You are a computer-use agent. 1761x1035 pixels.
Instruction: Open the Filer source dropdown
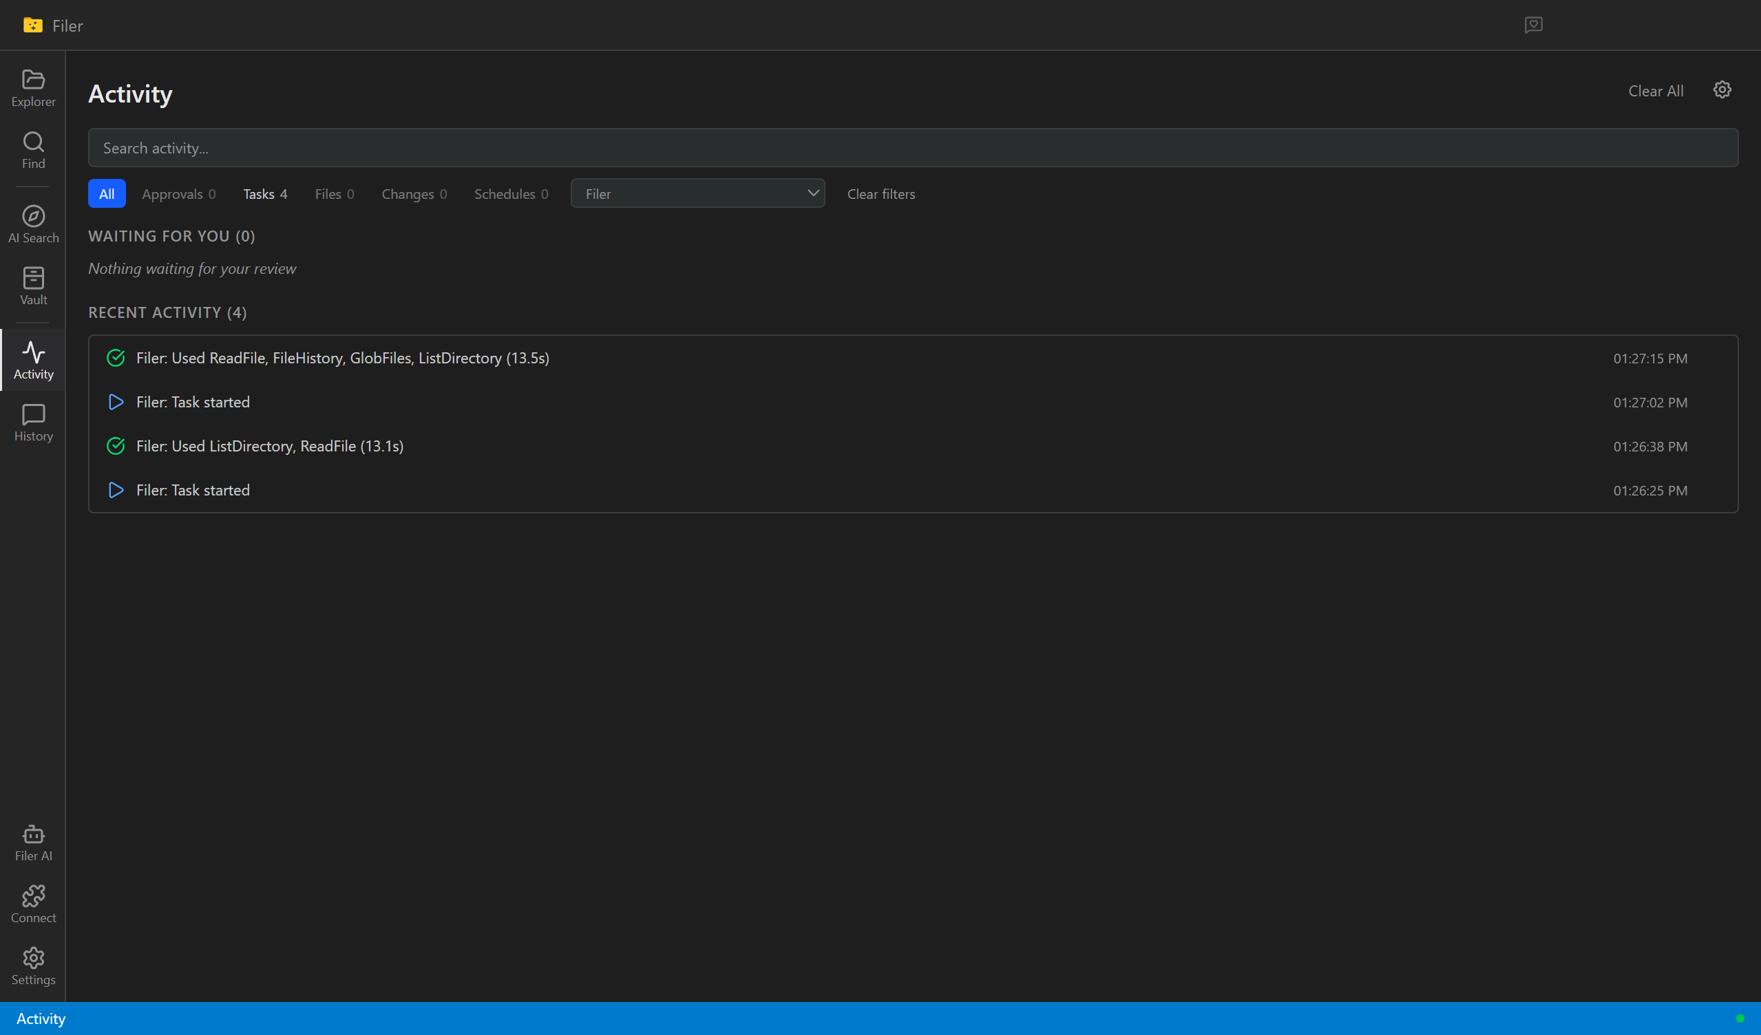point(697,193)
